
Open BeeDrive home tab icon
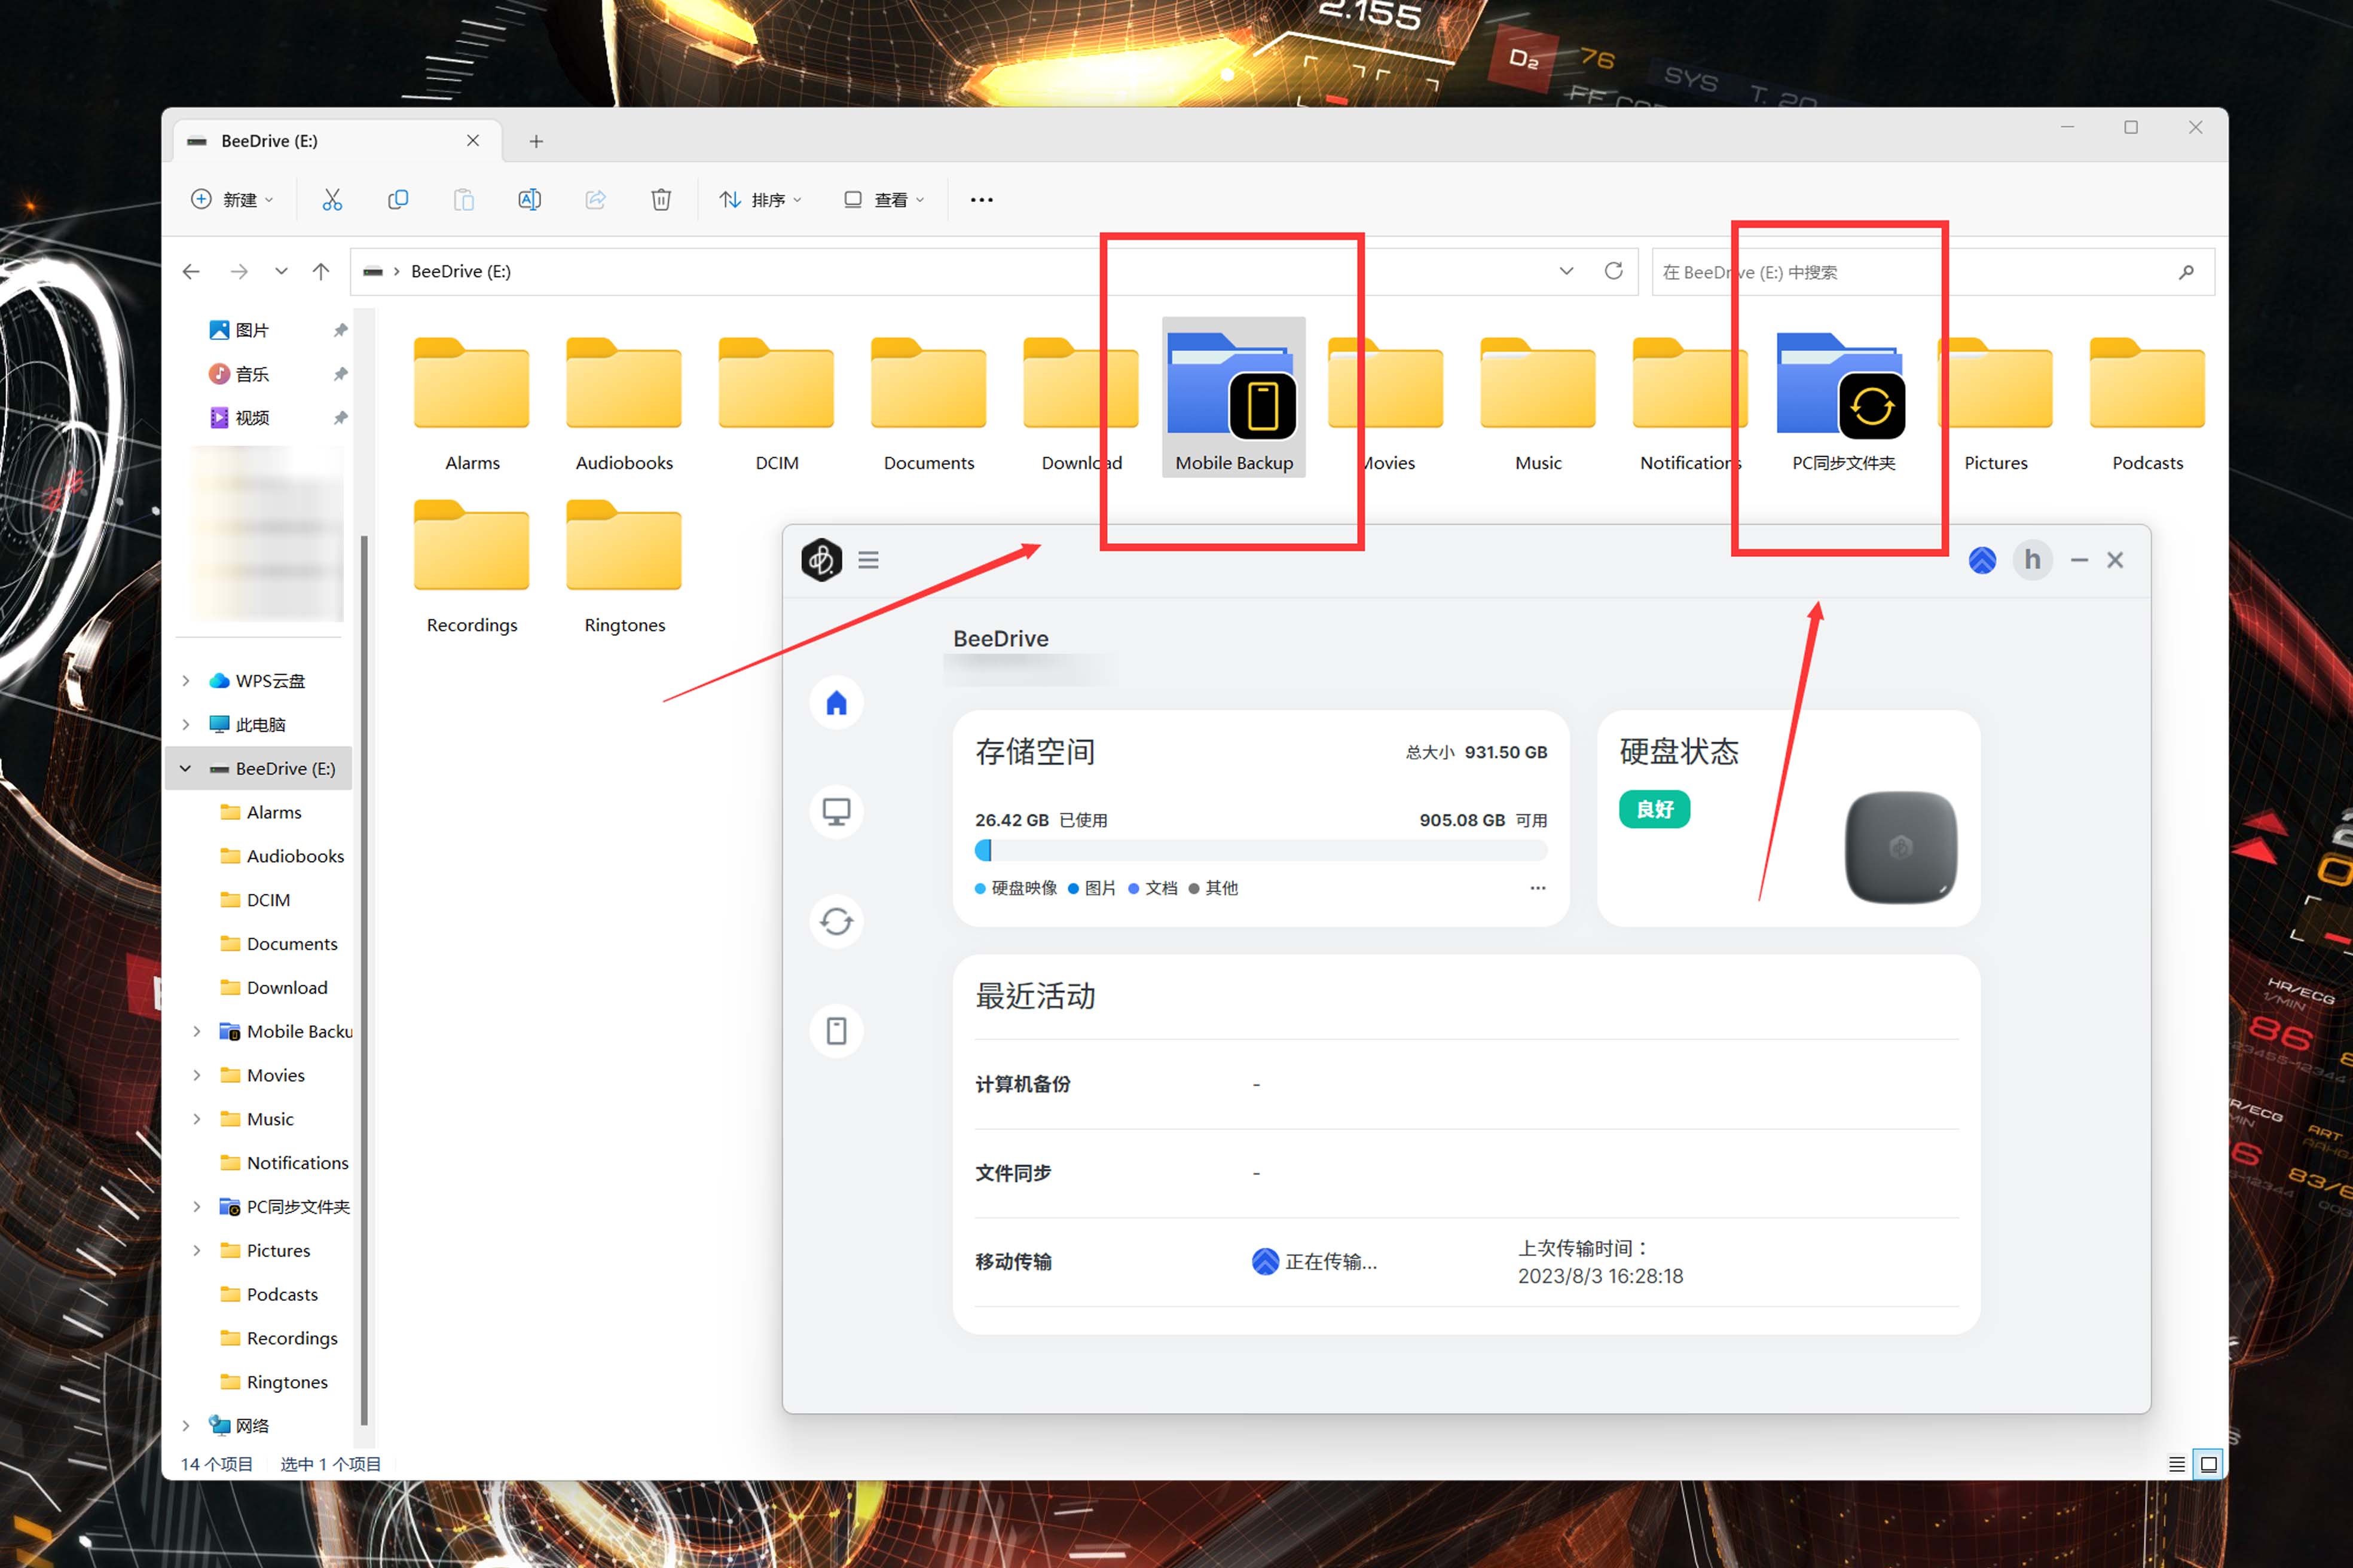[836, 703]
